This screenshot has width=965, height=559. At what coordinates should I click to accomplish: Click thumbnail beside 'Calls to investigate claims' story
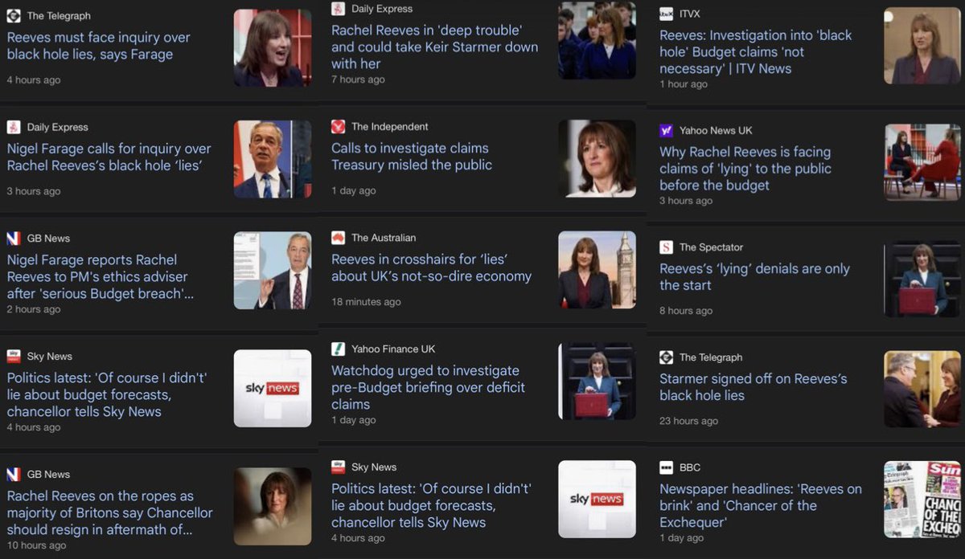(597, 158)
